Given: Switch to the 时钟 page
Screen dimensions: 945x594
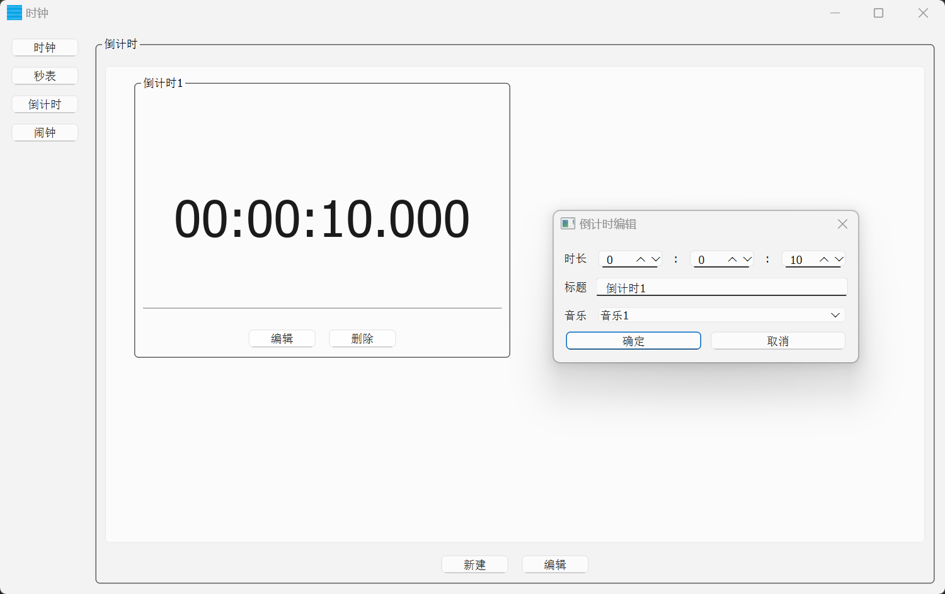Looking at the screenshot, I should [45, 48].
